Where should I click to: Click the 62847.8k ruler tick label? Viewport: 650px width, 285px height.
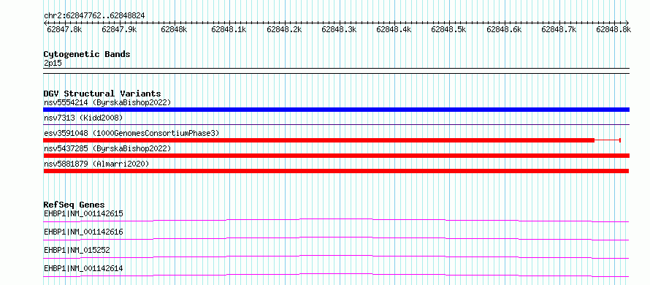pyautogui.click(x=64, y=29)
